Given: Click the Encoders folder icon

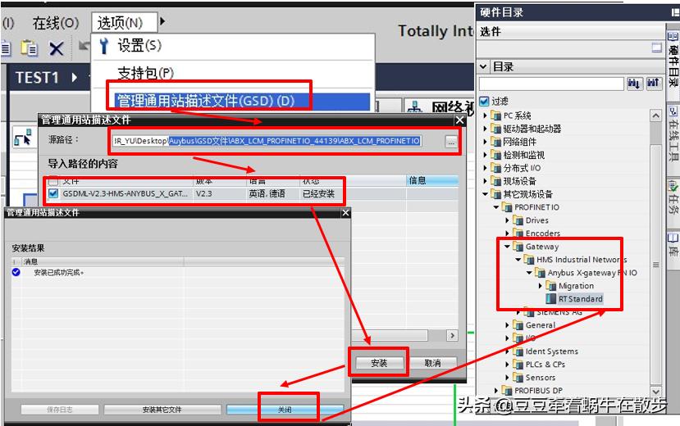Looking at the screenshot, I should (518, 233).
